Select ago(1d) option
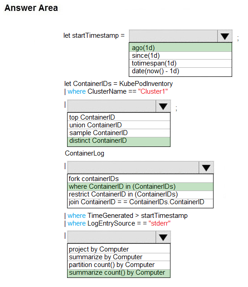The width and height of the screenshot is (248, 287). click(180, 48)
